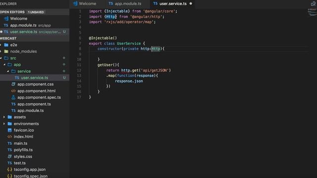The image size is (317, 178).
Task: Click the split editor icon at top right
Action: 313,3
